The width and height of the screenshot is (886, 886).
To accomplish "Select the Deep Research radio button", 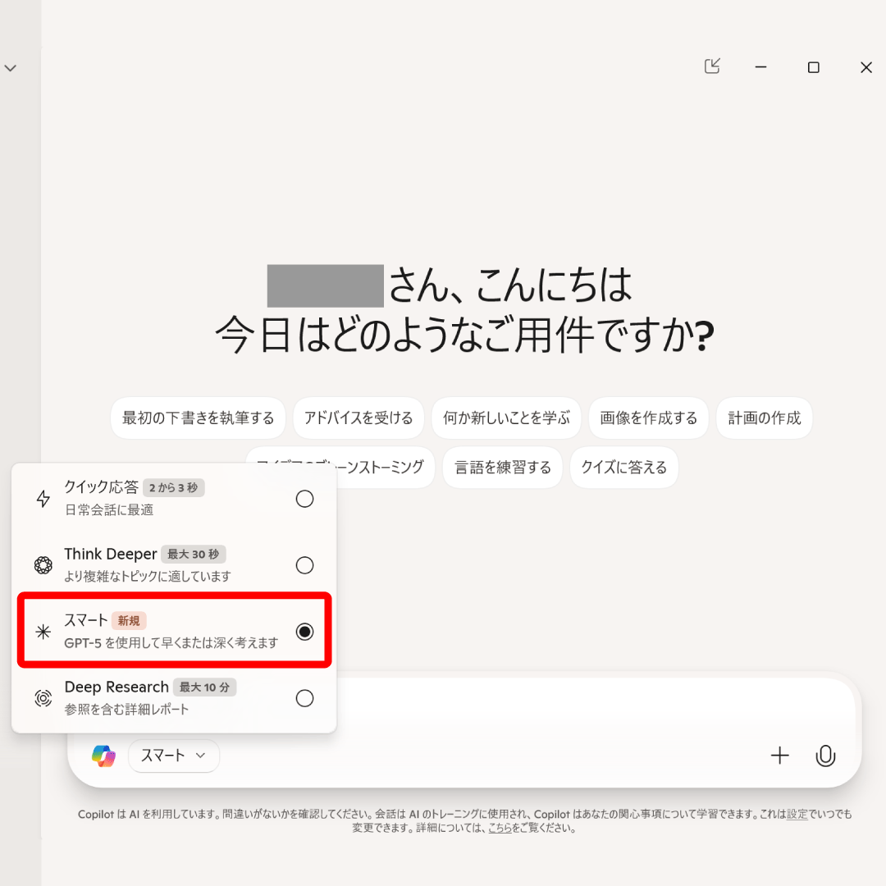I will coord(304,698).
